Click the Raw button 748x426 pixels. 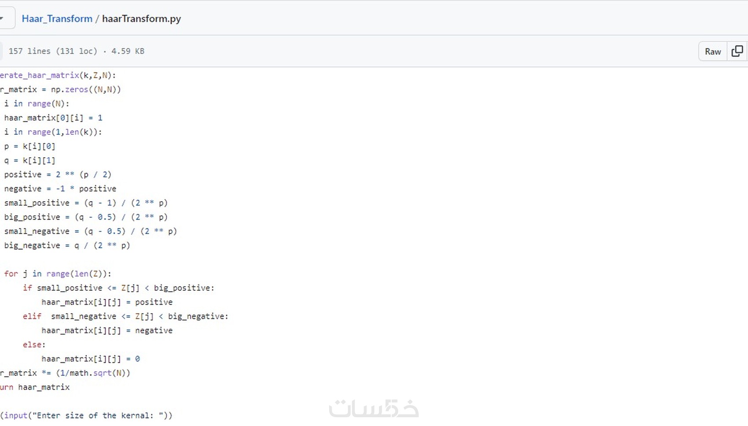coord(712,51)
